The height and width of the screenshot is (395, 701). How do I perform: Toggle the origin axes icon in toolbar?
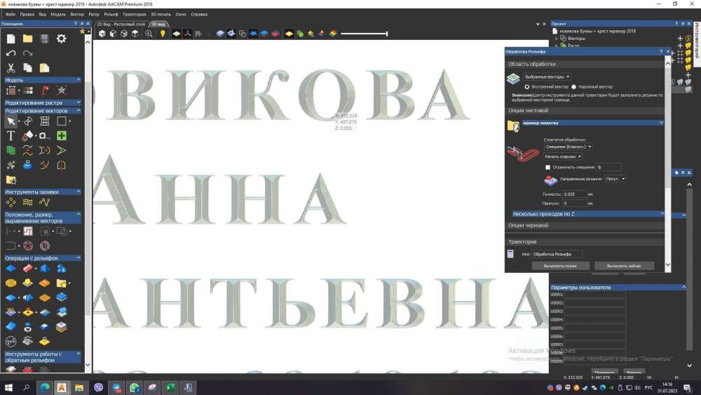(188, 34)
